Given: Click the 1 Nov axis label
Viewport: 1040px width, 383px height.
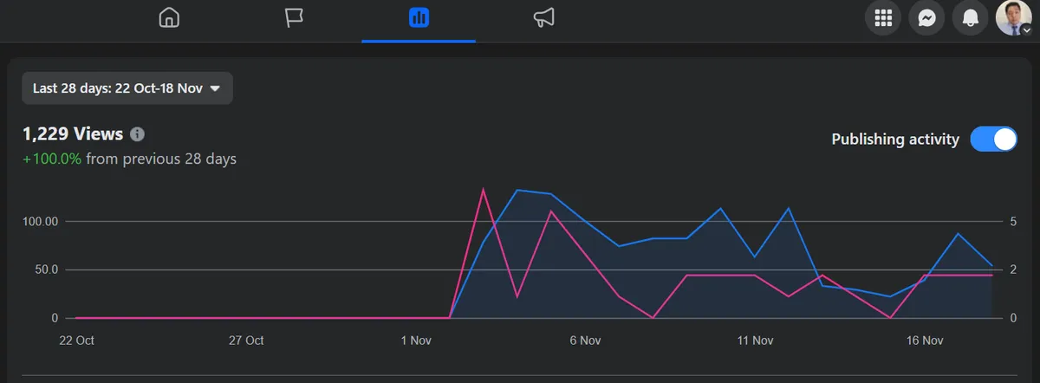Looking at the screenshot, I should 416,341.
